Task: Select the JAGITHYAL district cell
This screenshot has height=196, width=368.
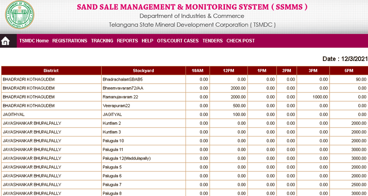Action: coord(51,114)
